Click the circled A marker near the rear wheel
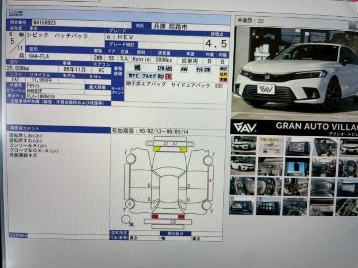Image resolution: width=358 pixels, height=268 pixels. pyautogui.click(x=130, y=204)
